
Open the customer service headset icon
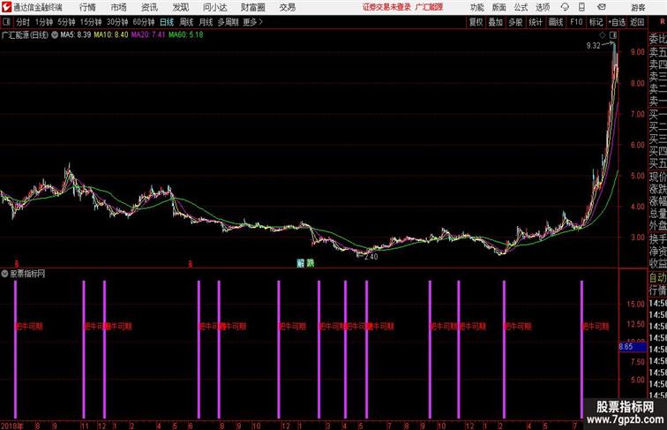coord(565,7)
